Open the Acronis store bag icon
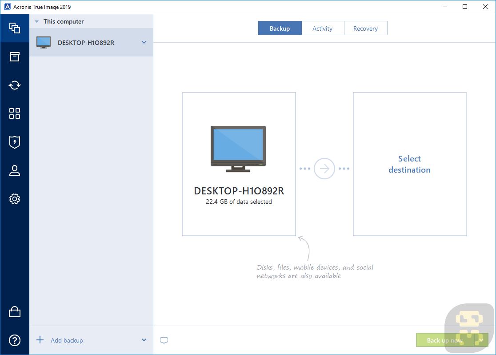This screenshot has height=355, width=496. tap(15, 312)
